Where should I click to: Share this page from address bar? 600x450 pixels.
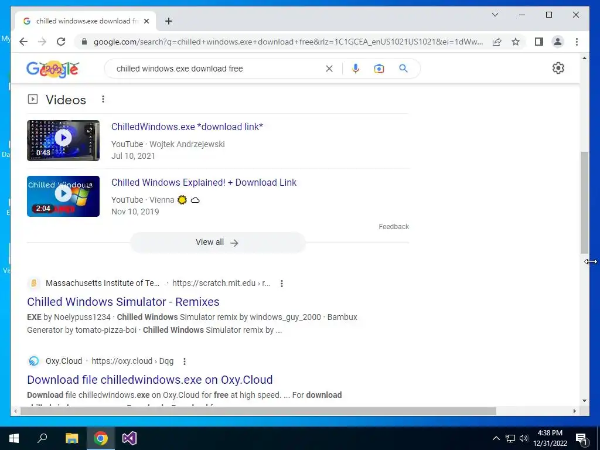497,42
